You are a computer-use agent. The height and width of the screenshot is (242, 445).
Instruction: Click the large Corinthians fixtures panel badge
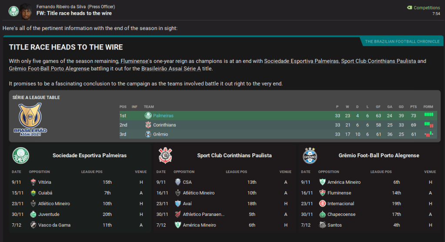click(165, 156)
